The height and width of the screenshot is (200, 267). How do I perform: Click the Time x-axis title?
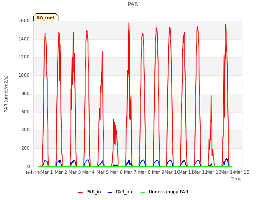tap(236, 179)
